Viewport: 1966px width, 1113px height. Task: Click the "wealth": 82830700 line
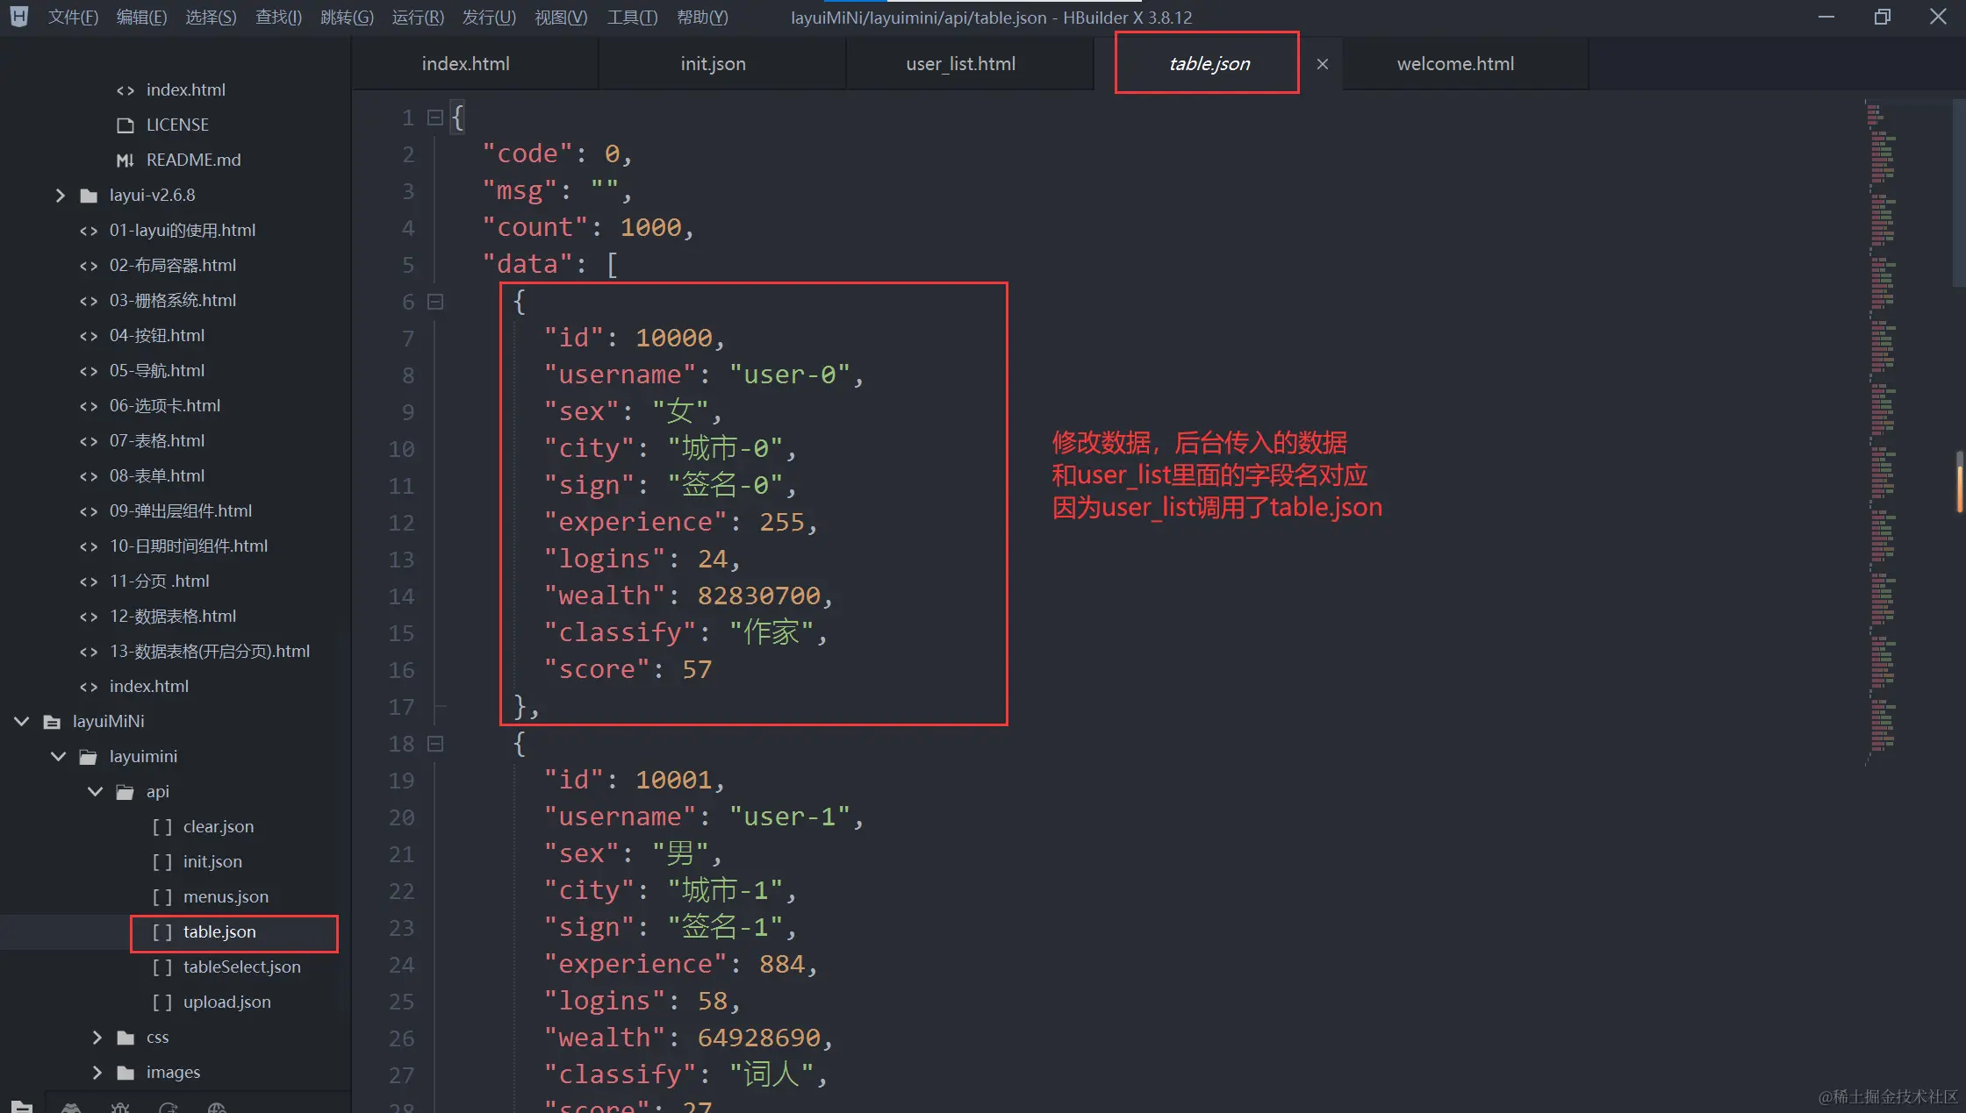[688, 596]
